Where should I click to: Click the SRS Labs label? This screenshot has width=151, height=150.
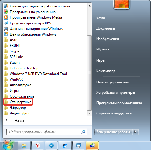pos(17,57)
